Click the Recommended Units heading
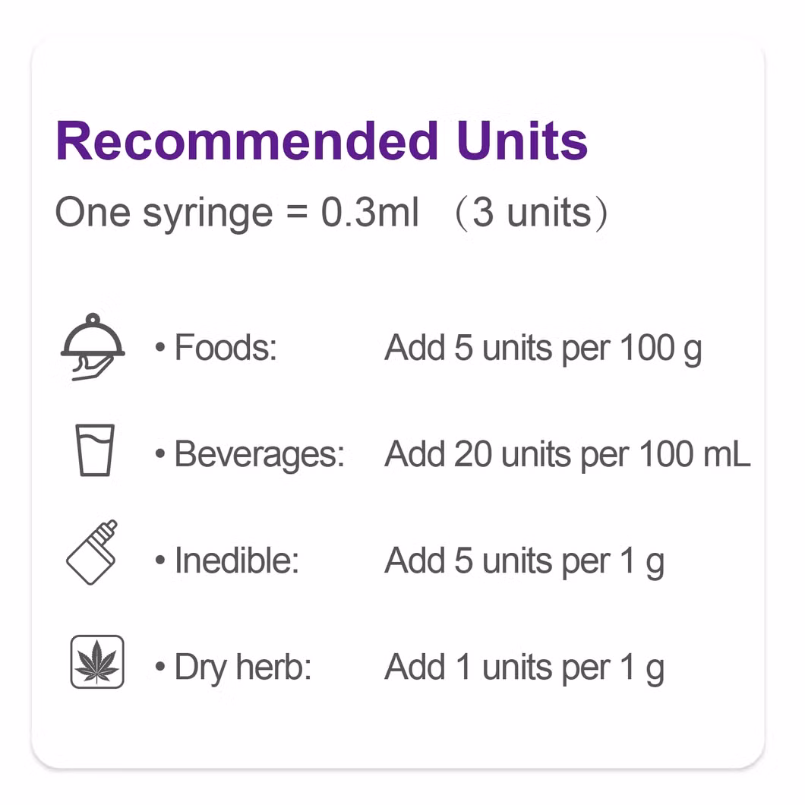This screenshot has height=805, width=805. [x=321, y=141]
